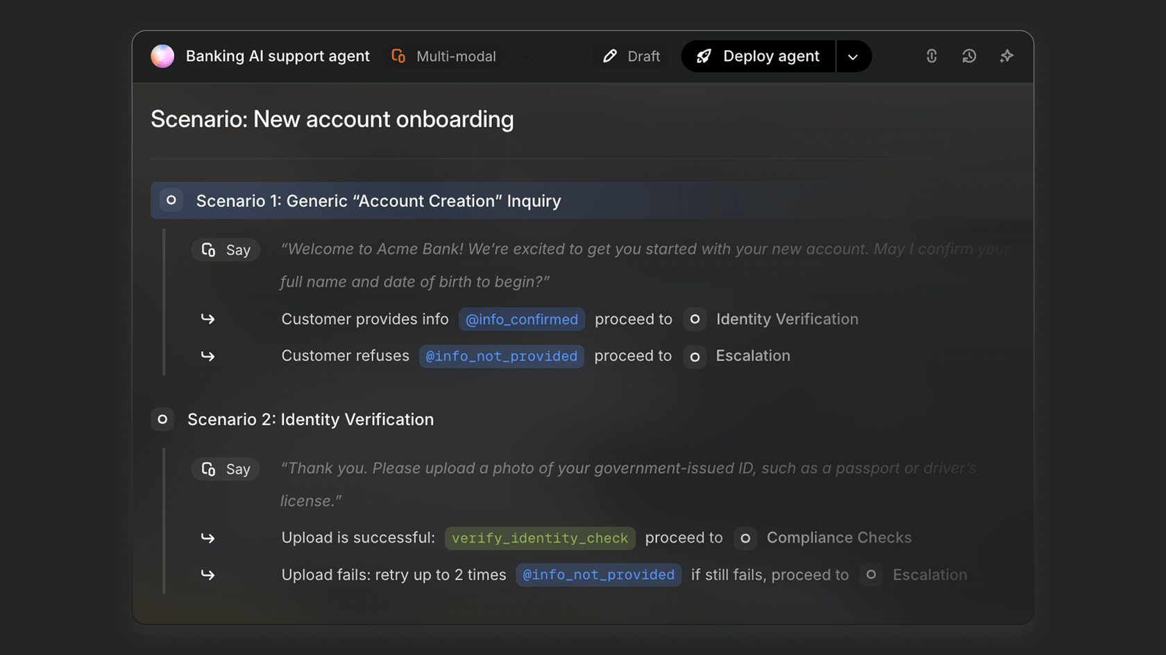This screenshot has width=1166, height=655.
Task: Select the node marker beside Scenario 1 header
Action: tap(171, 200)
